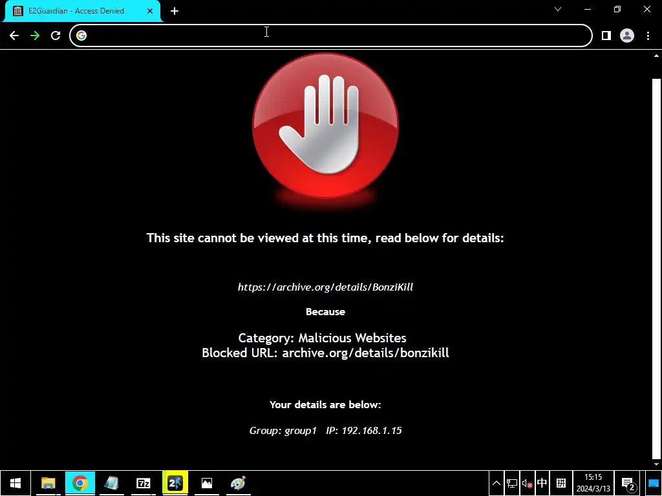Click the scrollbar up arrow

(x=656, y=56)
